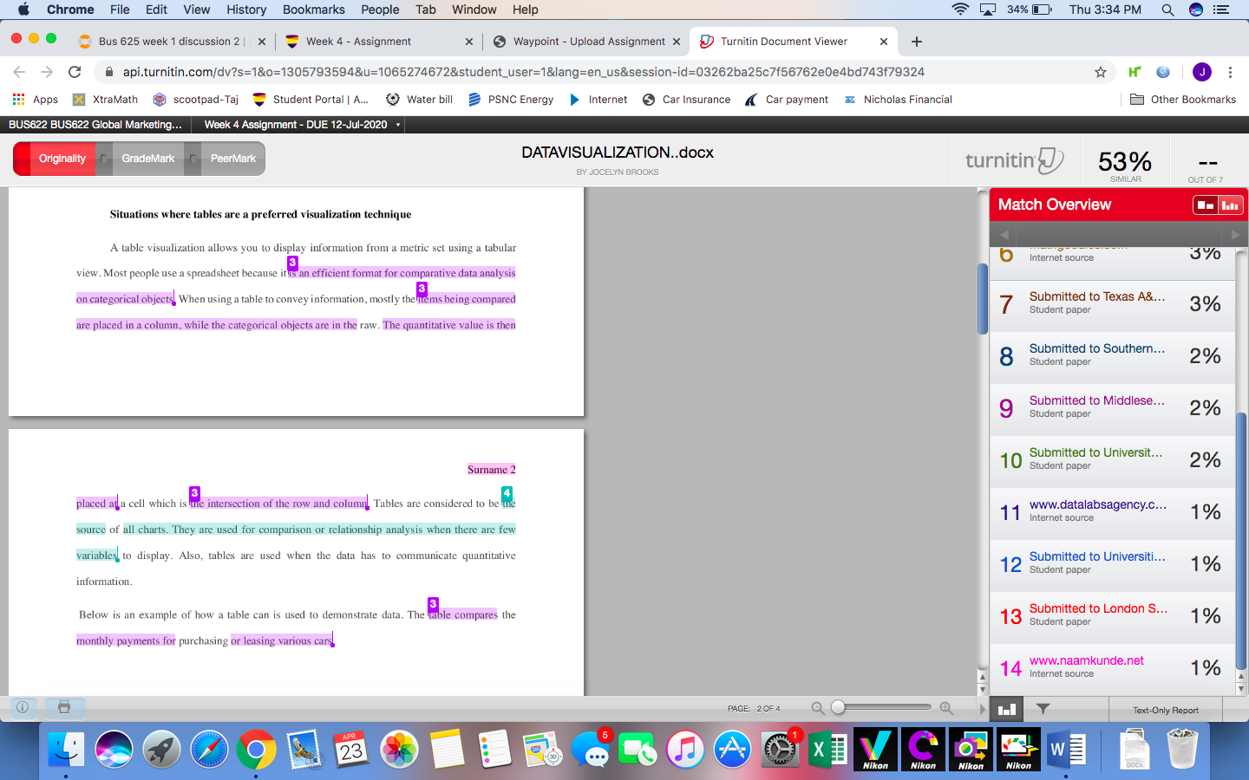Open XtraMath bookmark
The width and height of the screenshot is (1249, 780).
(x=106, y=100)
